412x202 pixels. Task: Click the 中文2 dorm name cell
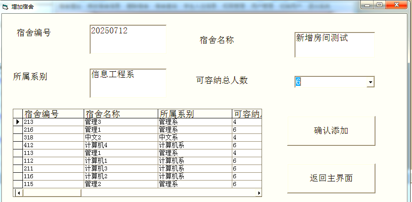121,138
